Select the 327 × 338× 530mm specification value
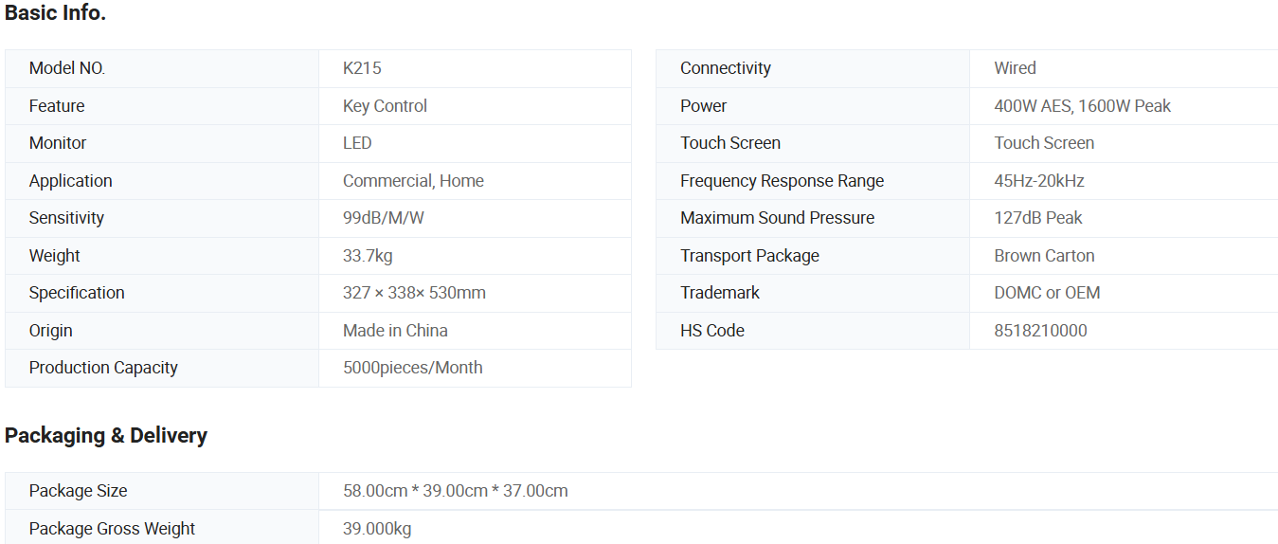 414,293
